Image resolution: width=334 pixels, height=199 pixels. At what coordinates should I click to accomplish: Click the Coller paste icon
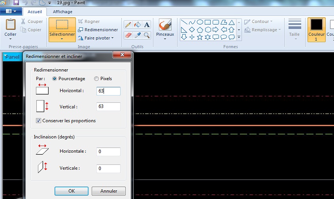[x=10, y=25]
